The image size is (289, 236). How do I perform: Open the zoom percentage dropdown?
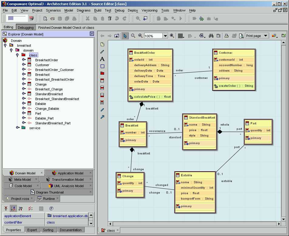(x=165, y=36)
